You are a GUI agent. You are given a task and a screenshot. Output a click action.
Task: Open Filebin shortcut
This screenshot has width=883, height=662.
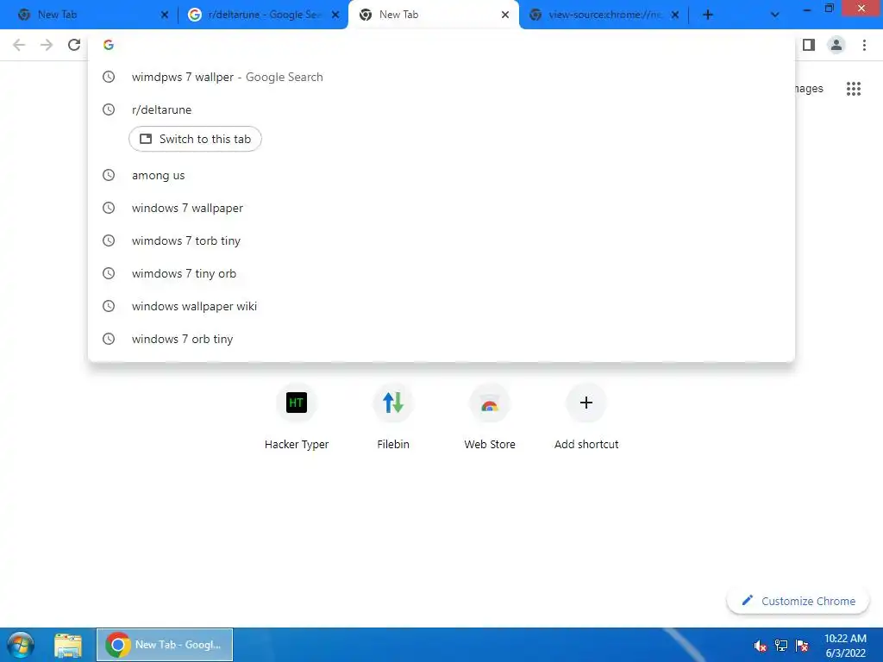tap(393, 416)
